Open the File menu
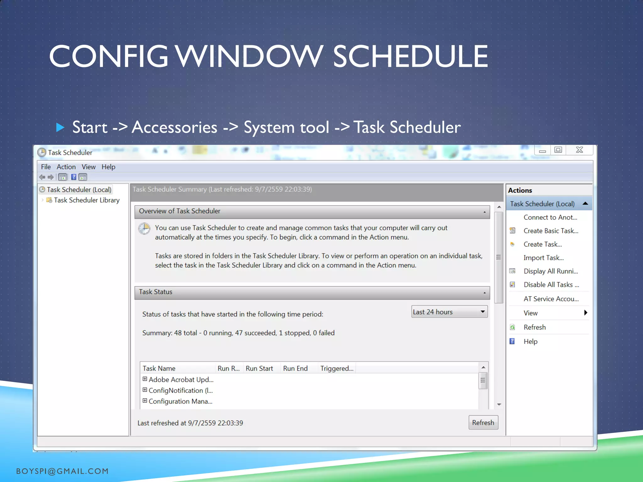Viewport: 643px width, 482px height. coord(46,167)
